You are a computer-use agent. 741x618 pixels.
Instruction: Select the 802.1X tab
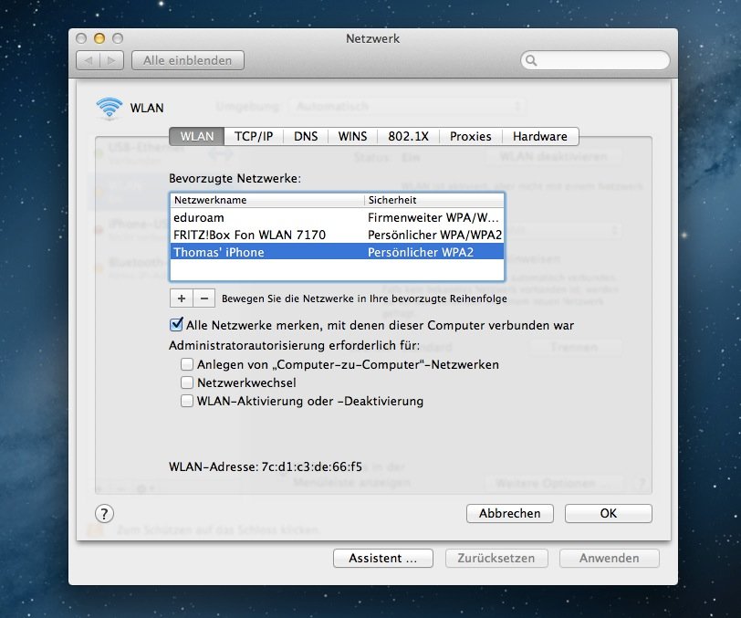pyautogui.click(x=408, y=136)
